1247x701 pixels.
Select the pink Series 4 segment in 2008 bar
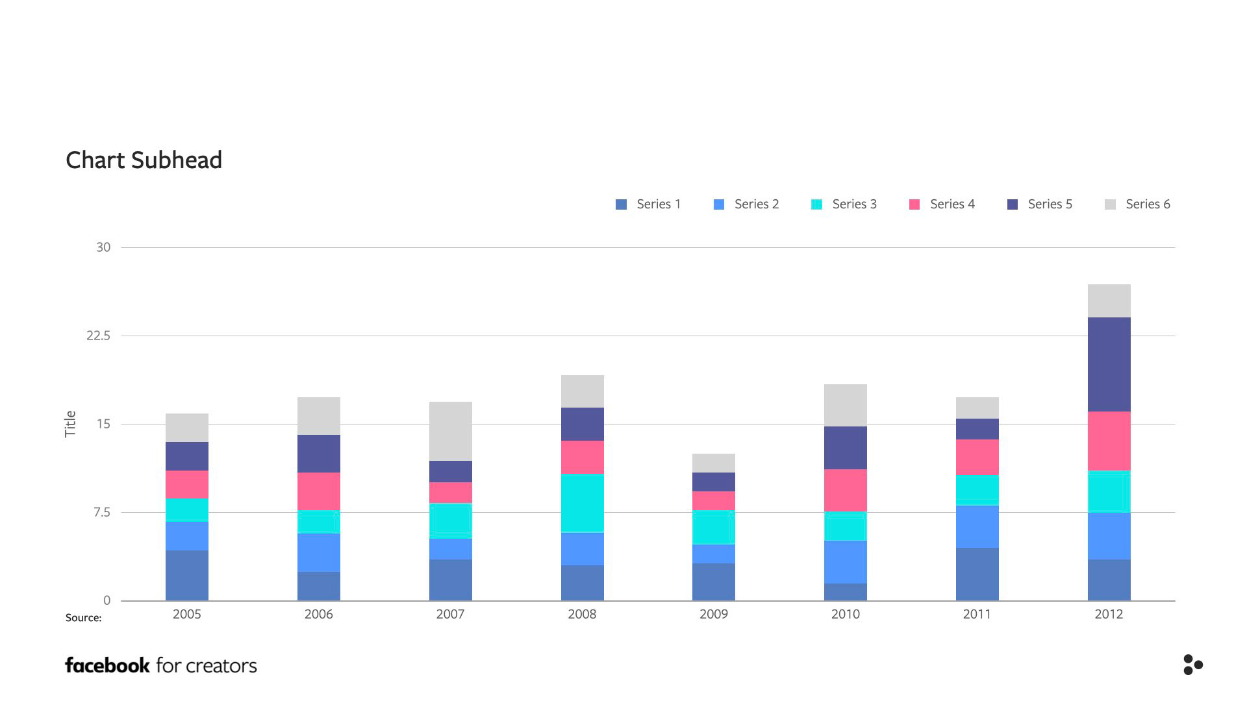582,457
